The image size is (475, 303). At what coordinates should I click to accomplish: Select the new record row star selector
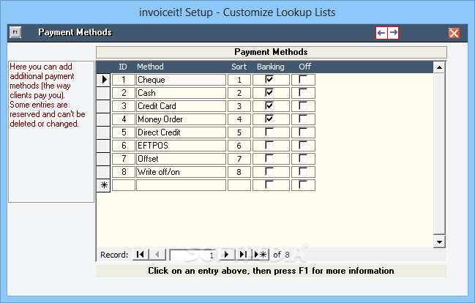pos(103,185)
